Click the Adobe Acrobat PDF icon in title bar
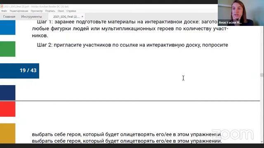Screen dimensions: 264x148 pyautogui.click(x=2, y=7)
